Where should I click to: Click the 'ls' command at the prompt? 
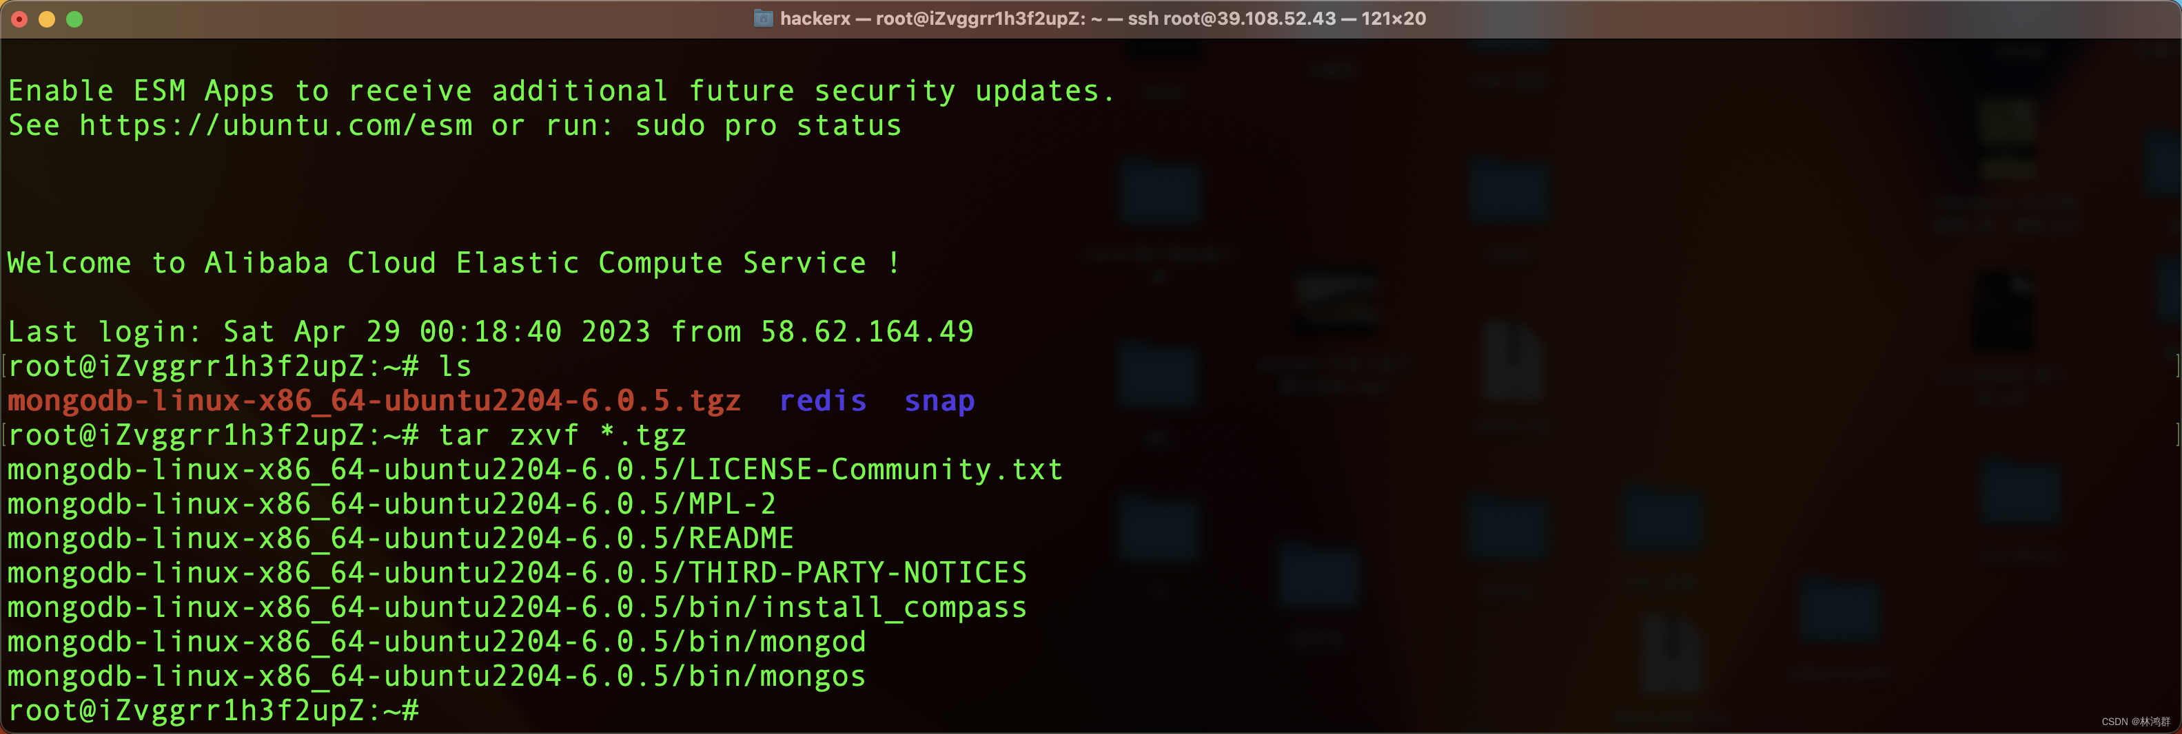(455, 366)
